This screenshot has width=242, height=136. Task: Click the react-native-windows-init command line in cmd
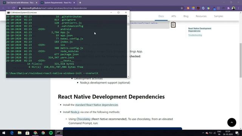pos(52,73)
